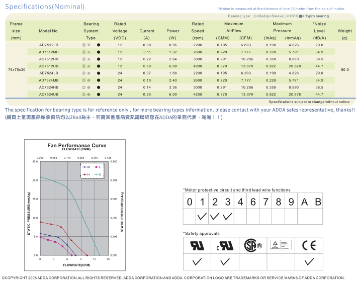Image resolution: width=356 pixels, height=282 pixels.
Task: Click the Weight (g) column header
Action: pyautogui.click(x=344, y=34)
